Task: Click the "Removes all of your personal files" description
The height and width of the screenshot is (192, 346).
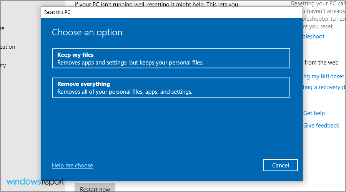Action: point(125,92)
